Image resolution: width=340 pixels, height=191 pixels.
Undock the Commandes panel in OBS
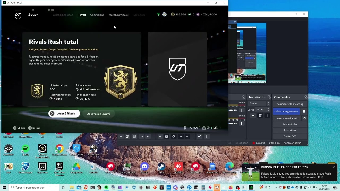[306, 97]
